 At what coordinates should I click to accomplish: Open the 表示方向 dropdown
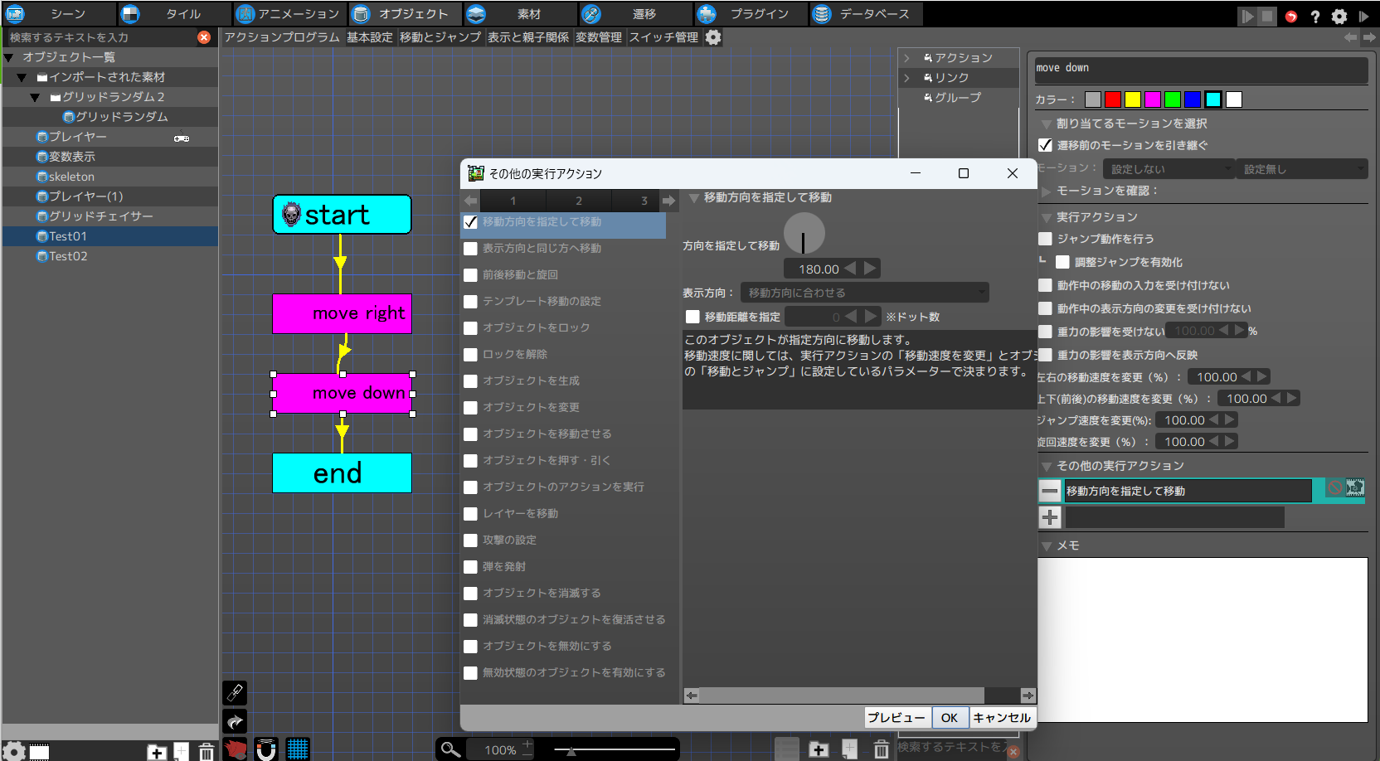tap(865, 293)
